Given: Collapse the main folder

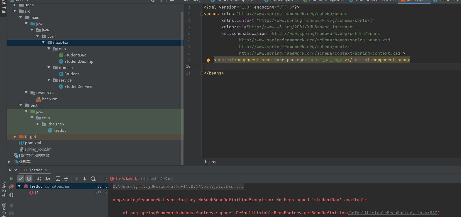Looking at the screenshot, I should coord(21,17).
